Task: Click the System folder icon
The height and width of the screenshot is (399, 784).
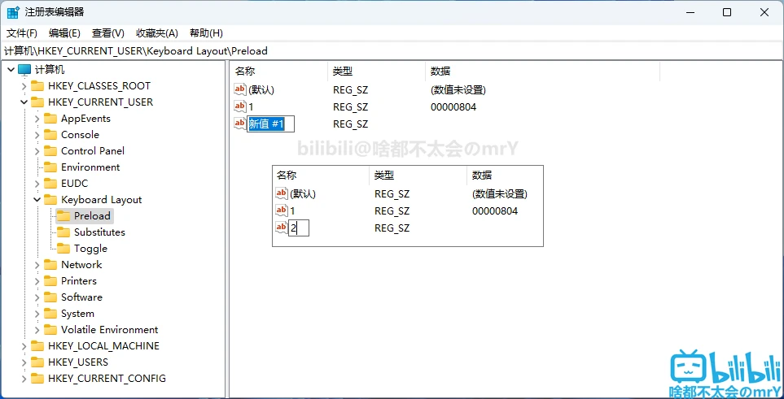Action: click(50, 314)
